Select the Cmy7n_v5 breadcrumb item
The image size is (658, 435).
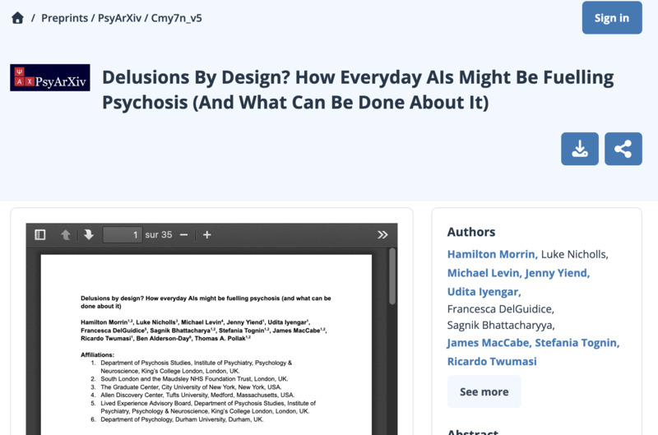click(x=176, y=18)
